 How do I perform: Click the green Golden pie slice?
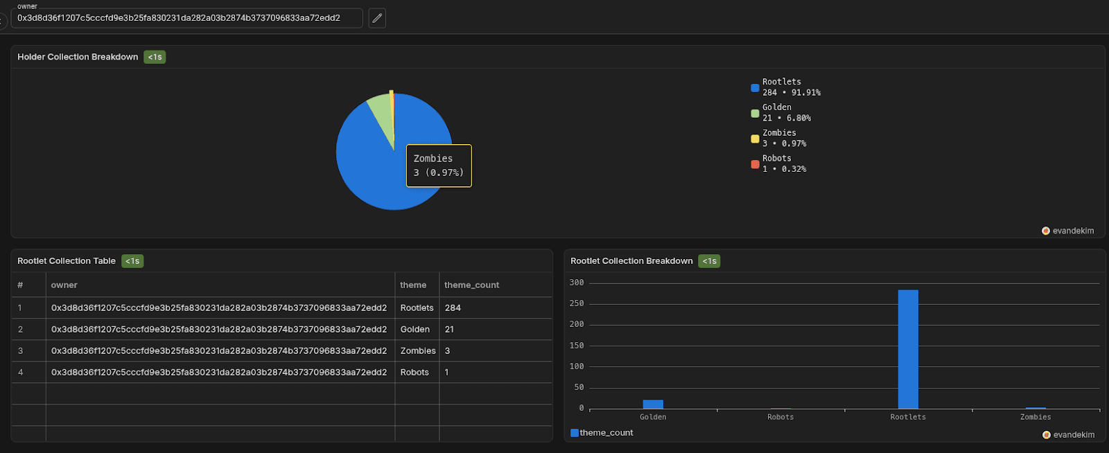click(383, 114)
